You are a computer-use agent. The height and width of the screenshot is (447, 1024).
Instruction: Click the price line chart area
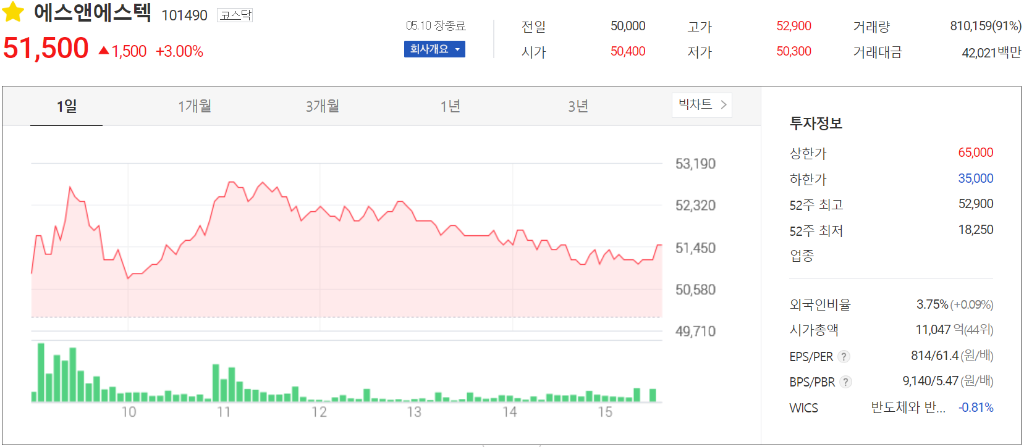(x=346, y=247)
